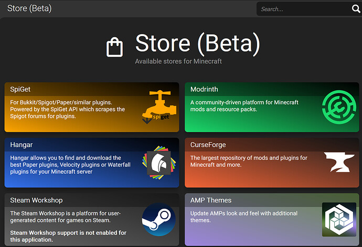This screenshot has height=247, width=362.
Task: Click the AMP Themes cube logo
Action: (339, 219)
